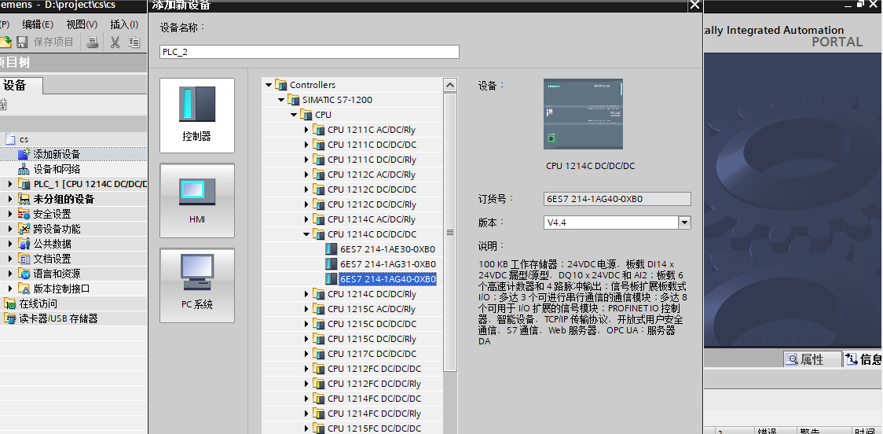Viewport: 883px width, 434px height.
Task: Click the CPU 1215FC DC/DC/DC folder icon
Action: [319, 428]
